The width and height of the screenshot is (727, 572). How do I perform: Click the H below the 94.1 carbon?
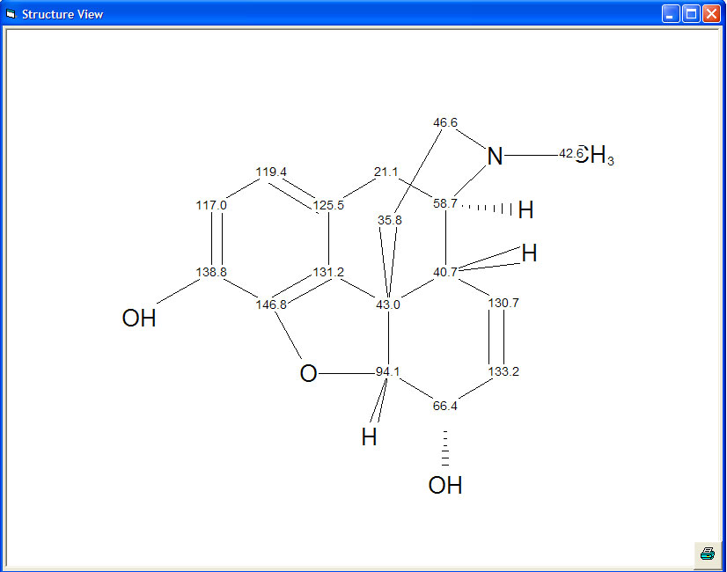pos(369,437)
